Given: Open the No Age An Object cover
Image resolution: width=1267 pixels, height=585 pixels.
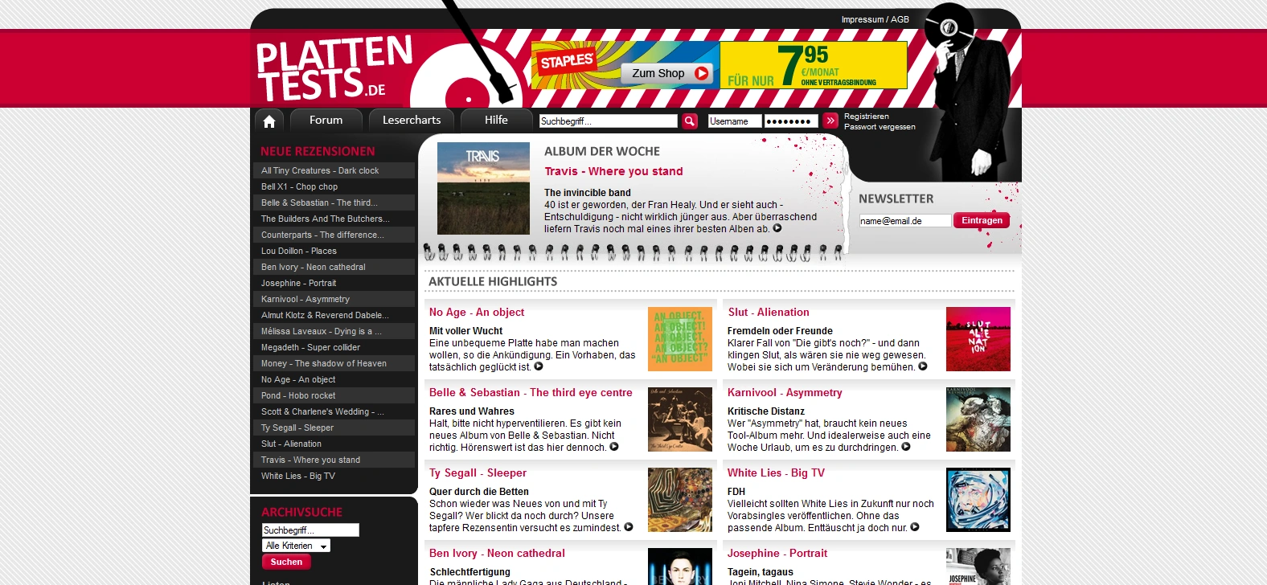Looking at the screenshot, I should coord(680,339).
